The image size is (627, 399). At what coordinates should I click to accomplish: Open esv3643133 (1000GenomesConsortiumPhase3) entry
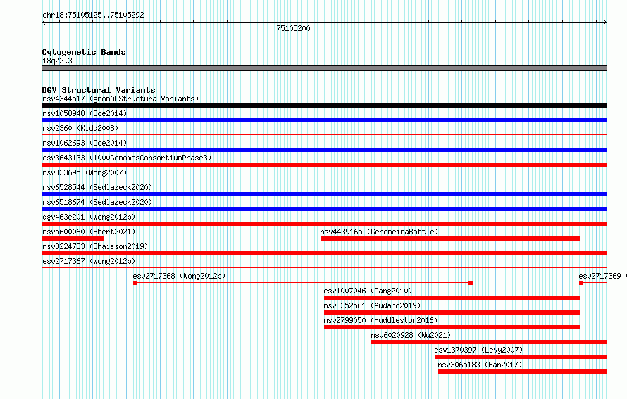[127, 158]
